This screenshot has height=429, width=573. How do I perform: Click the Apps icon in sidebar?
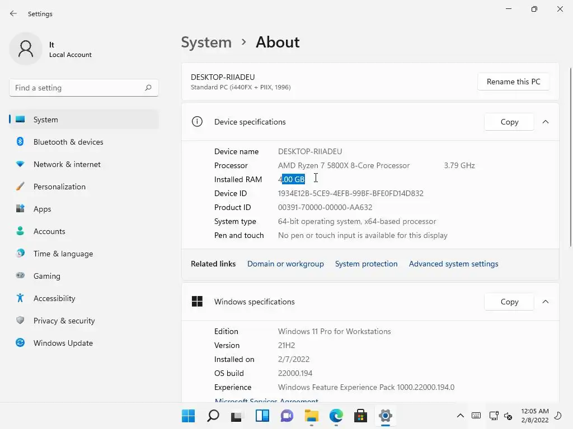20,209
